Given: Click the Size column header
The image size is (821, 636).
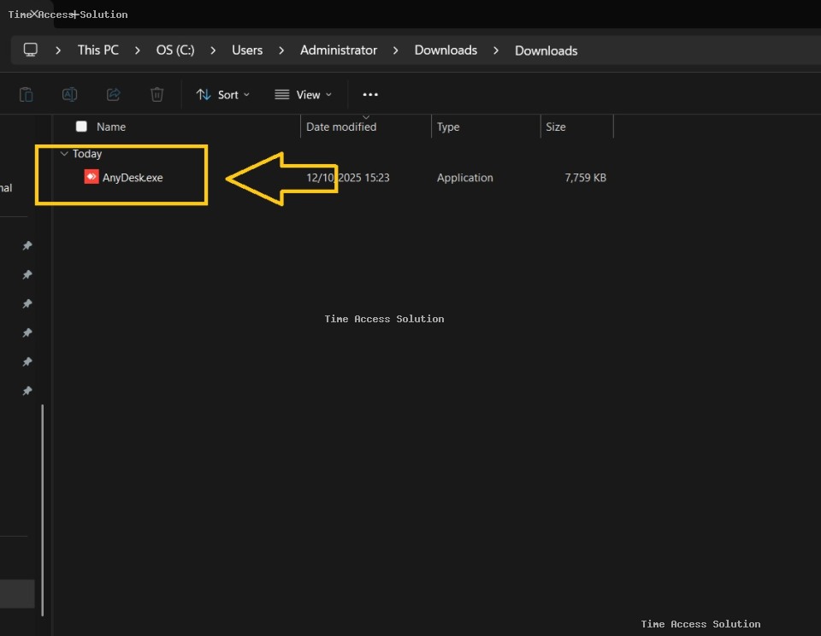Looking at the screenshot, I should click(x=556, y=127).
